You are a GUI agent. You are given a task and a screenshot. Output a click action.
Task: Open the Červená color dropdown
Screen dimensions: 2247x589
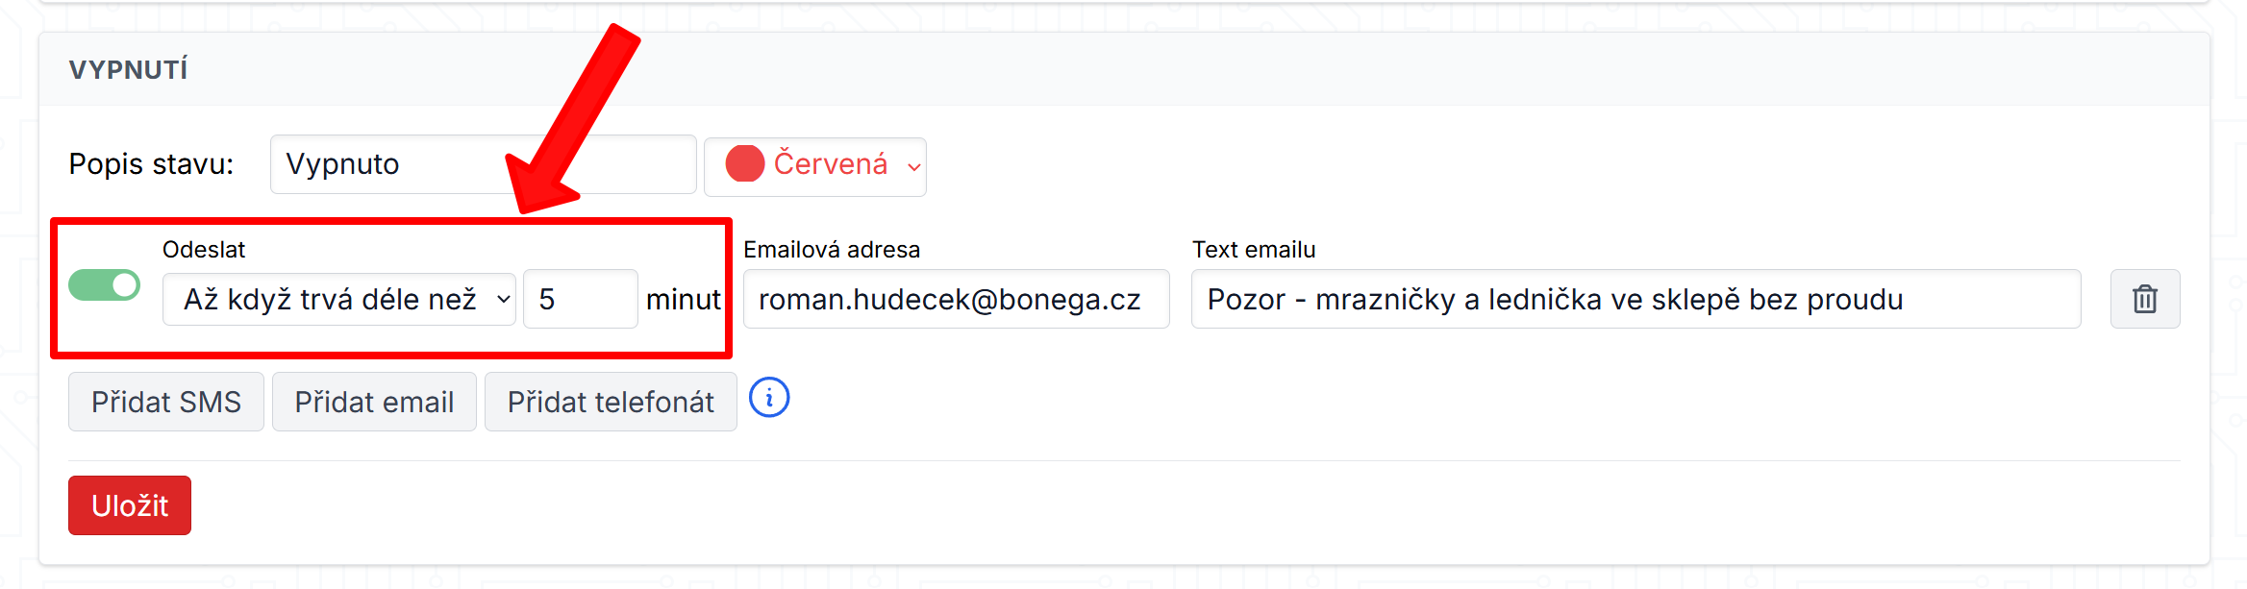click(x=815, y=167)
